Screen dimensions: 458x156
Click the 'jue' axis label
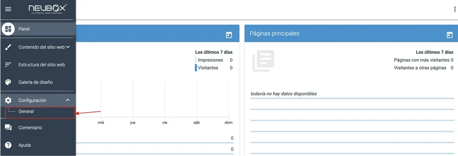pyautogui.click(x=132, y=123)
